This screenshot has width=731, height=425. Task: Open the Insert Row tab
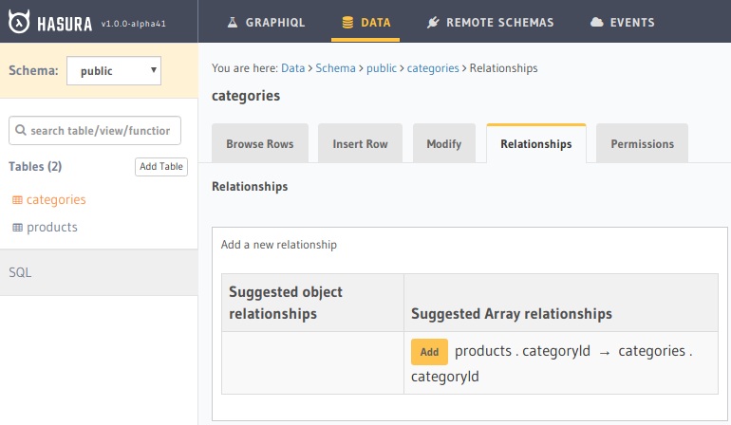360,144
